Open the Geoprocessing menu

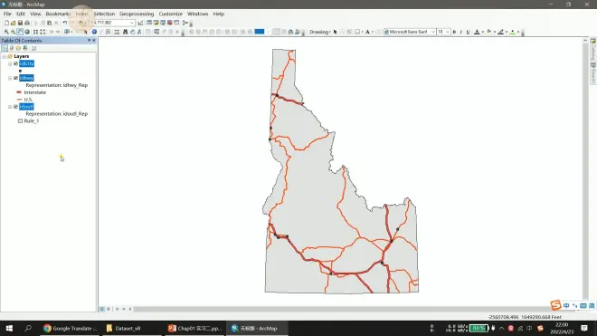click(137, 14)
